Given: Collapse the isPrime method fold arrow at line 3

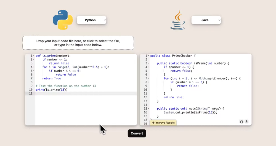Looking at the screenshot, I should (148, 63).
